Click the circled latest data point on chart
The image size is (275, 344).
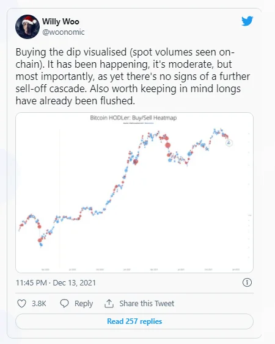pos(229,143)
